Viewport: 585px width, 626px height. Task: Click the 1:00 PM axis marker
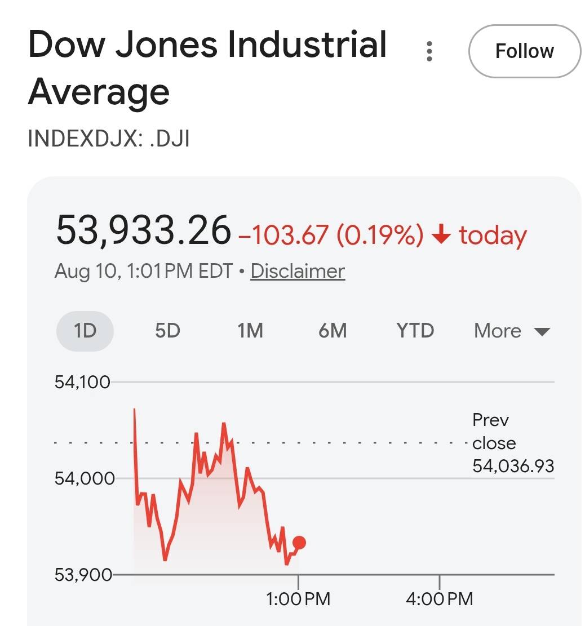(298, 599)
